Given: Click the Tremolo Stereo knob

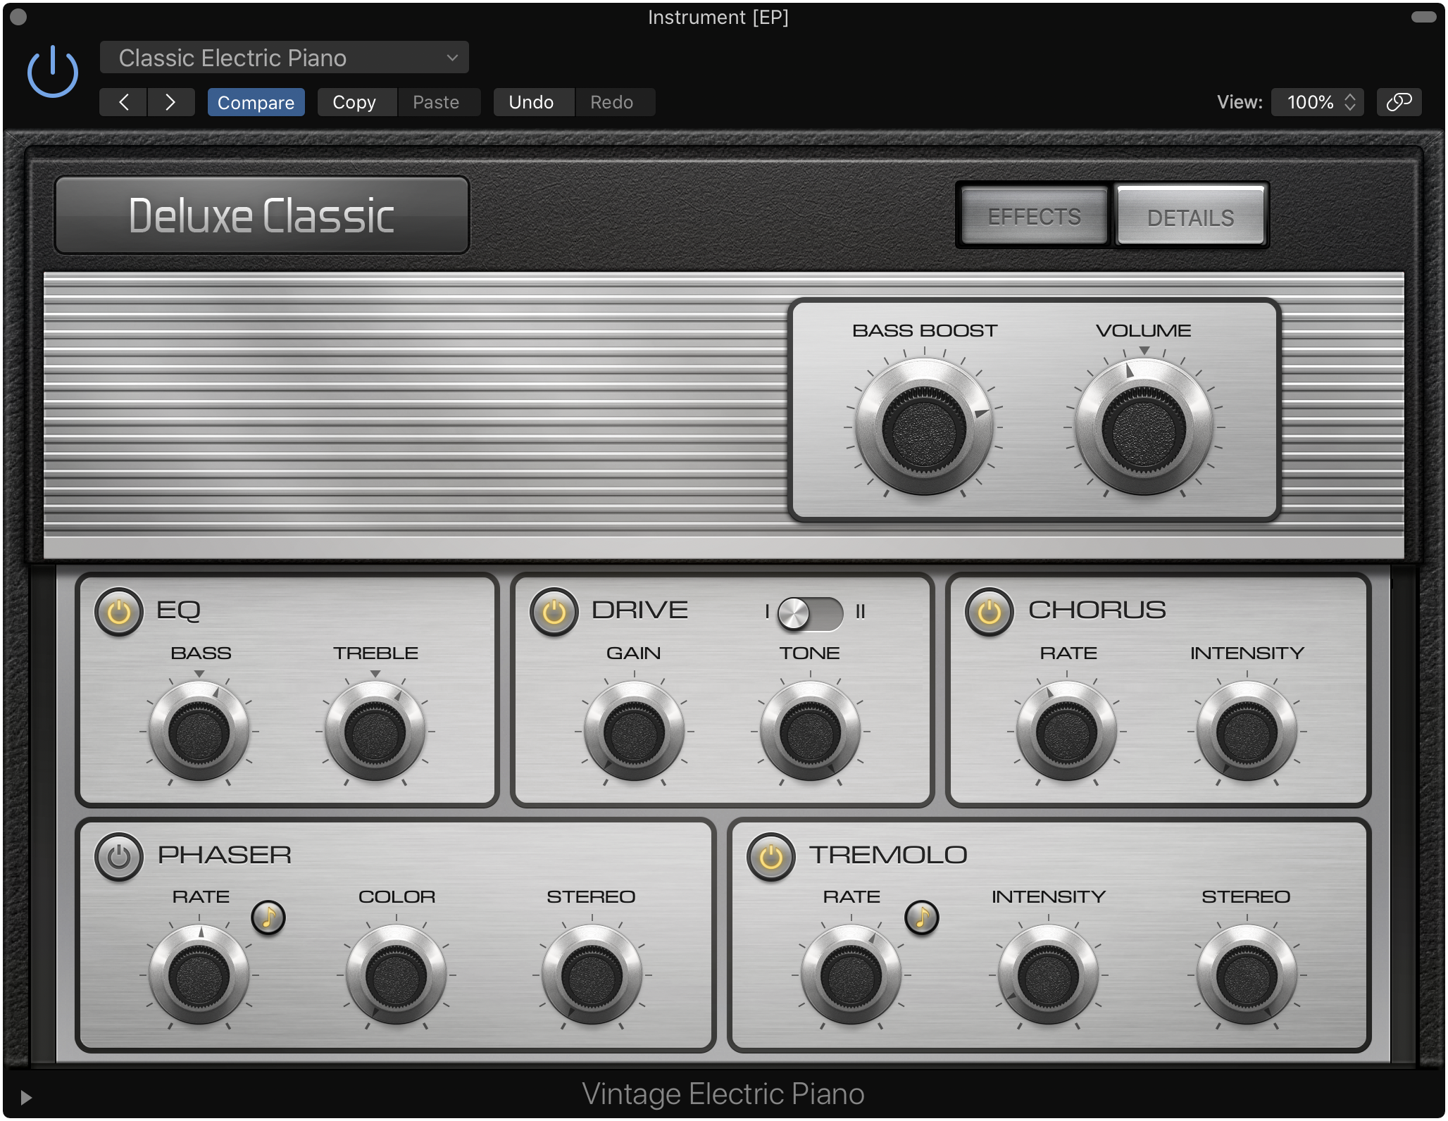Looking at the screenshot, I should (1247, 976).
